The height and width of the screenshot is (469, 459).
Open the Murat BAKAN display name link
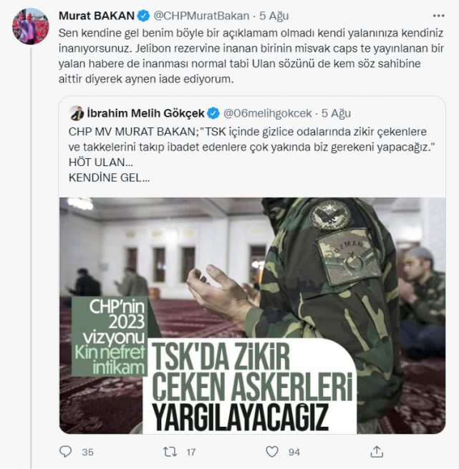pos(97,16)
